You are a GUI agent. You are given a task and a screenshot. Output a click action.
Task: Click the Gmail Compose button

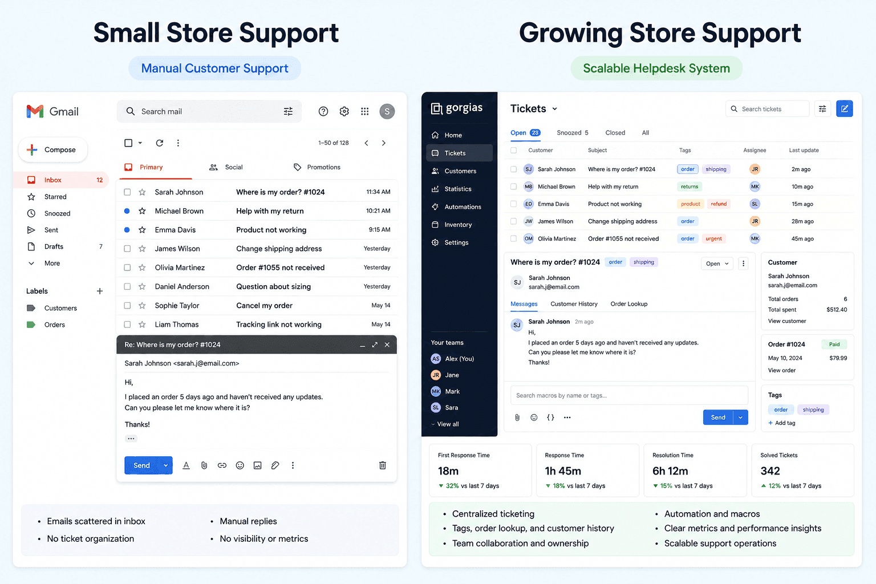pyautogui.click(x=53, y=149)
